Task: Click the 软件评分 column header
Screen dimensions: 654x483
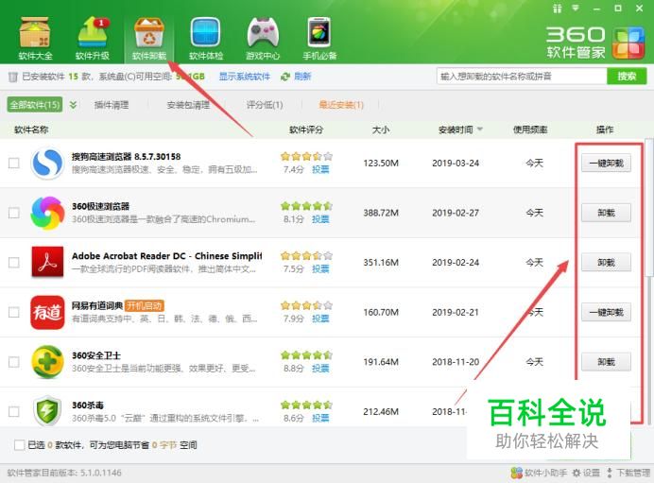Action: [306, 129]
